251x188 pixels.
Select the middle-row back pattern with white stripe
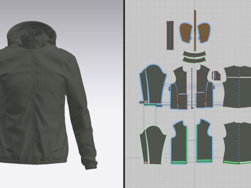237,87
